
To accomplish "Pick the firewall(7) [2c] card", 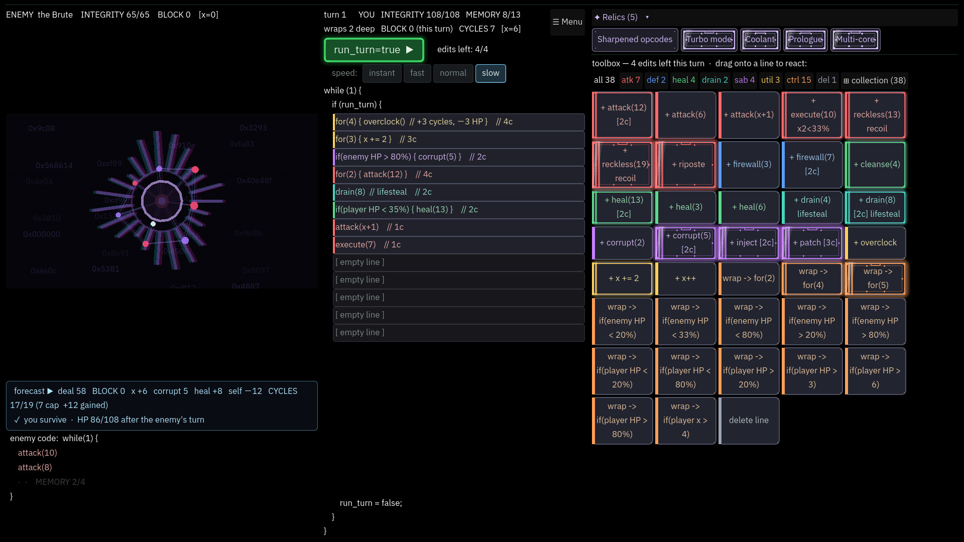I will (812, 165).
